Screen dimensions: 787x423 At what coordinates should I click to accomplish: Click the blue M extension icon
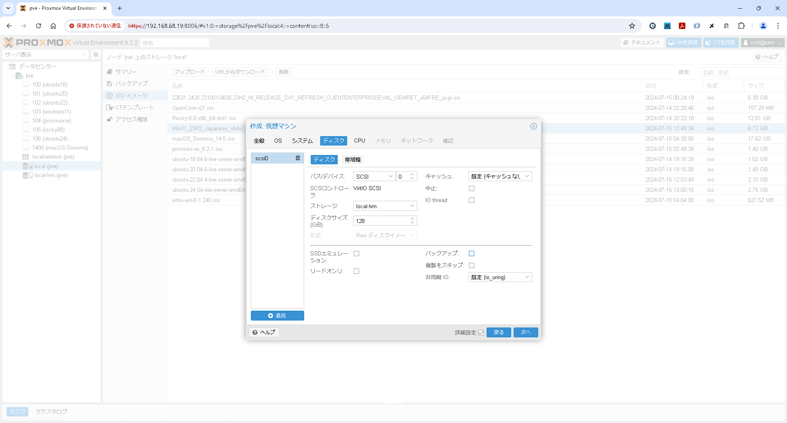click(x=667, y=26)
